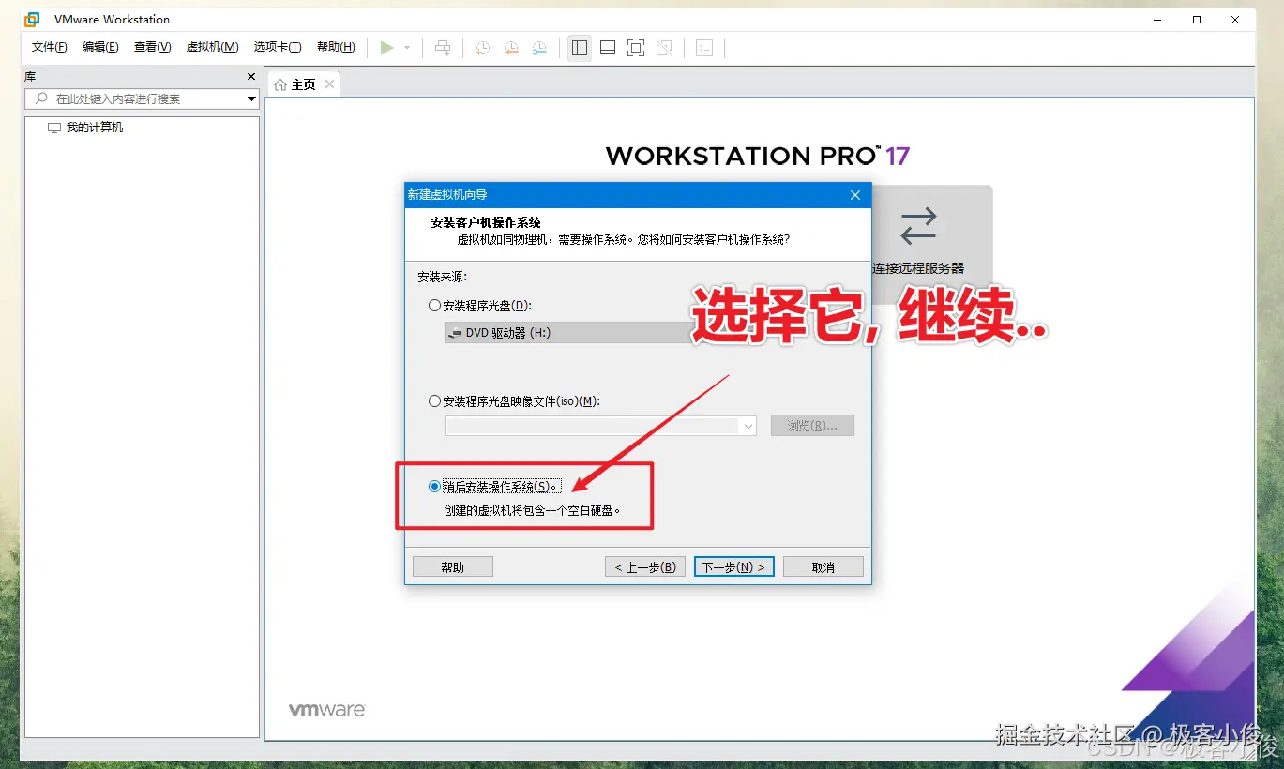Open the snapshot manager wrench icon
This screenshot has width=1284, height=769.
[x=539, y=48]
